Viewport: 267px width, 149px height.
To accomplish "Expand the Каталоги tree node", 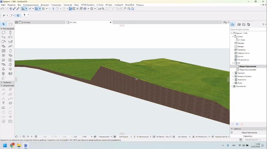I will [x=233, y=73].
